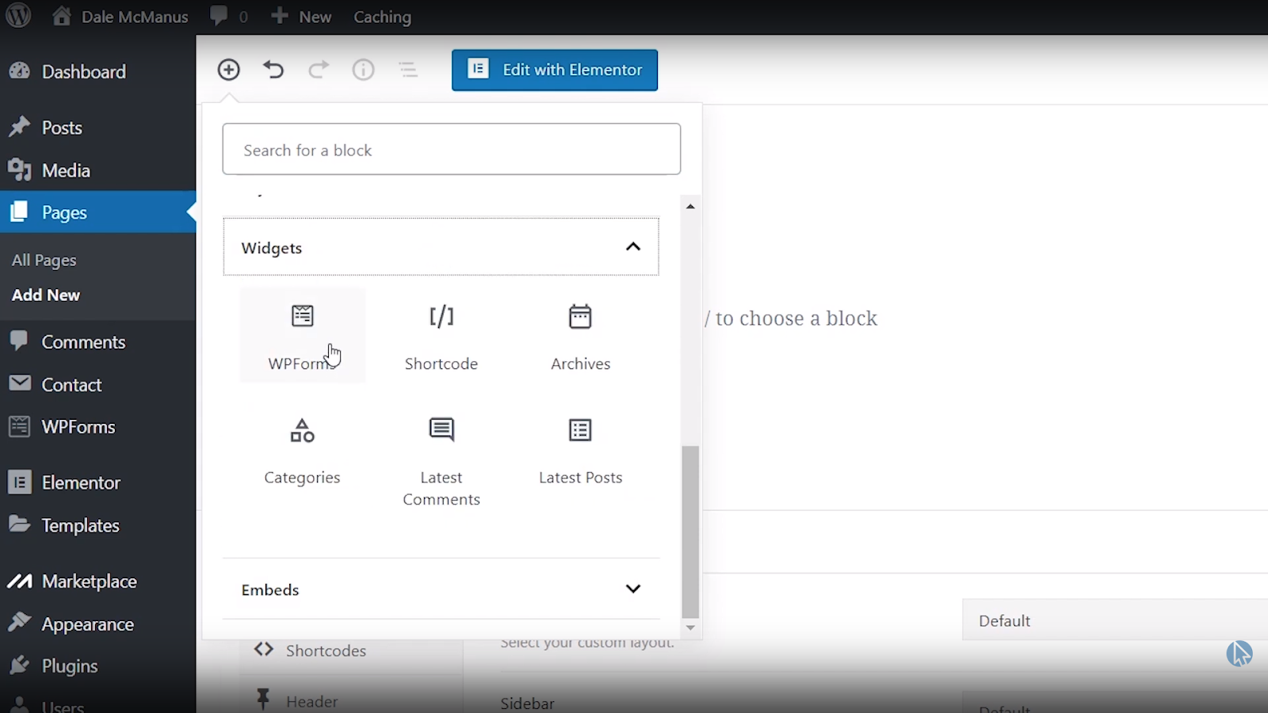This screenshot has height=713, width=1268.
Task: Insert the Shortcode block
Action: pos(441,336)
